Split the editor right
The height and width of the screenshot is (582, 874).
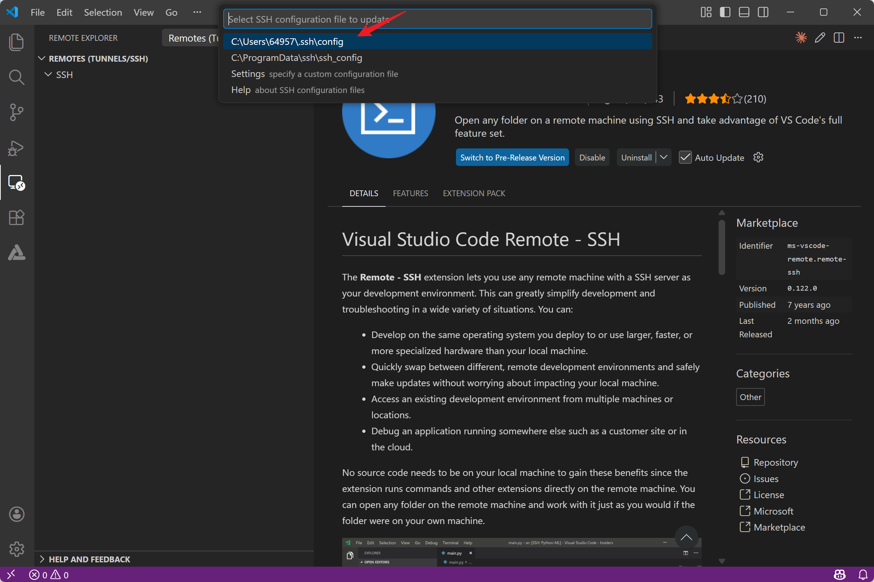[839, 38]
